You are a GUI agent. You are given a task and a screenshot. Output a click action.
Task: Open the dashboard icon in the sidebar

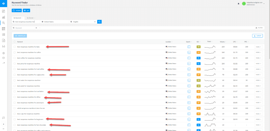point(3,11)
